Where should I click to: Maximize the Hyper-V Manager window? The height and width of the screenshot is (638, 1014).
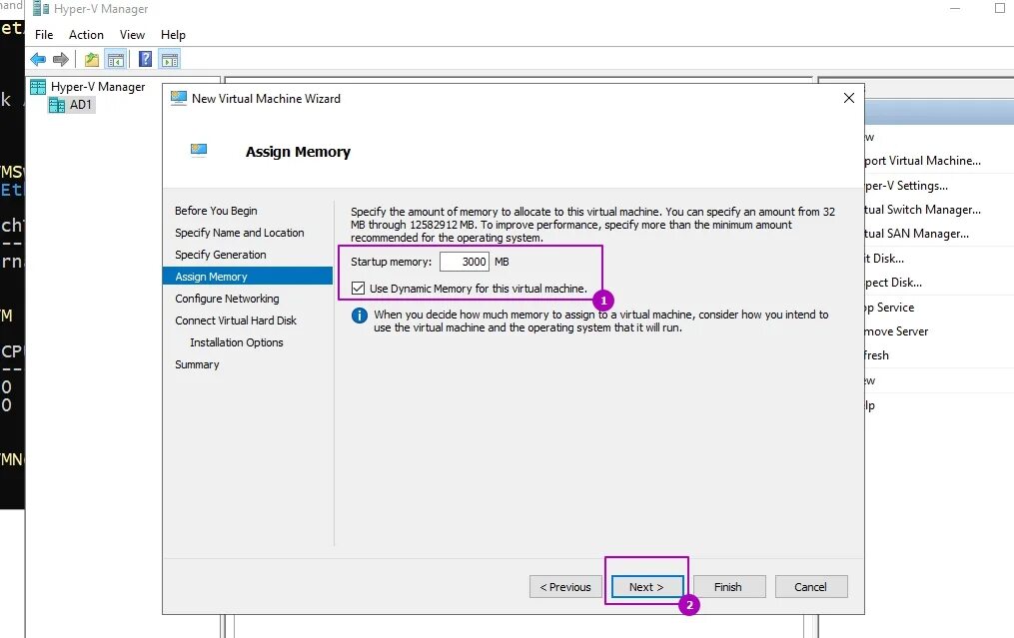click(1000, 8)
